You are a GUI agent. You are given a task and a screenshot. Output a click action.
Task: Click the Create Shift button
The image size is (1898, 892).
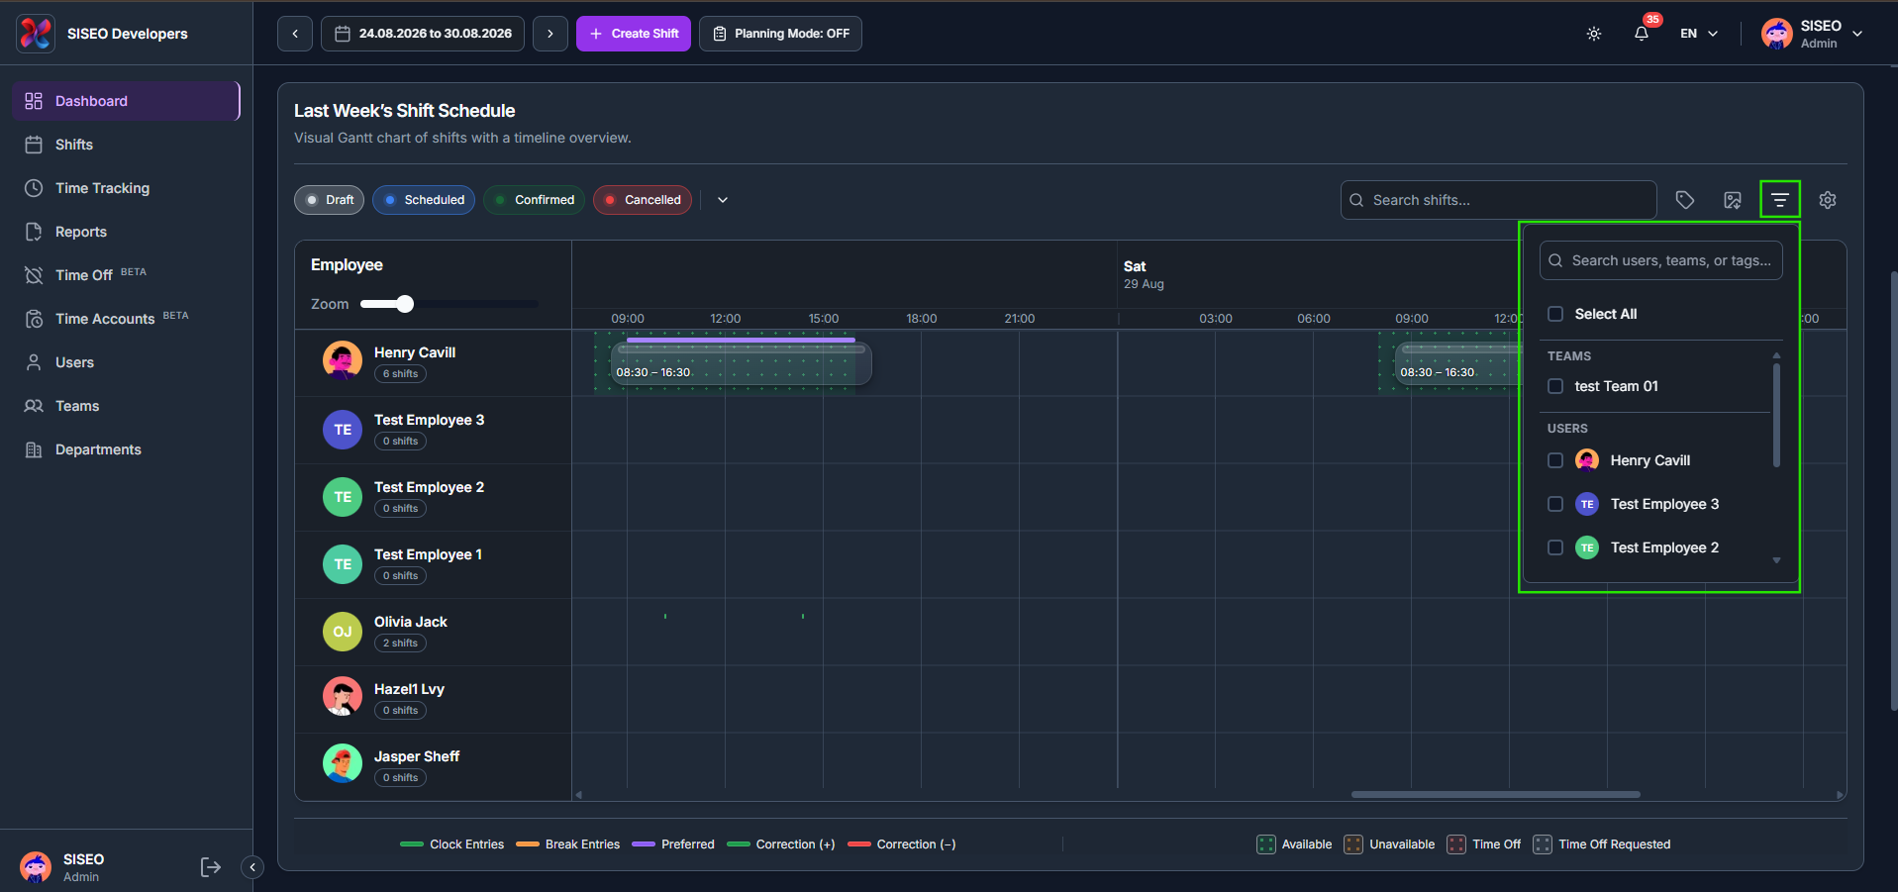coord(634,34)
